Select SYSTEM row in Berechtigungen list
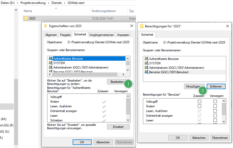Image resolution: width=233 pixels, height=148 pixels. [x=185, y=63]
